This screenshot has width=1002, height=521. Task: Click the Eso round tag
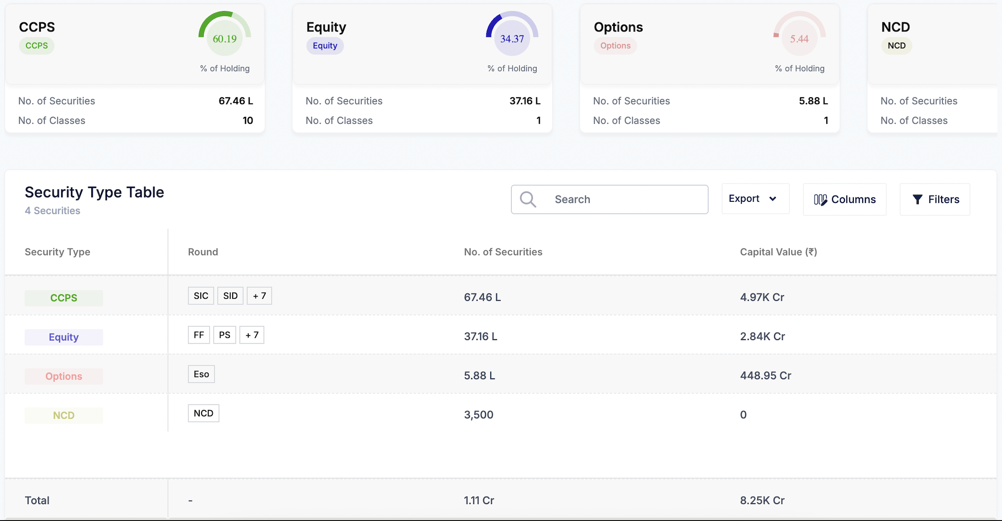(x=201, y=374)
